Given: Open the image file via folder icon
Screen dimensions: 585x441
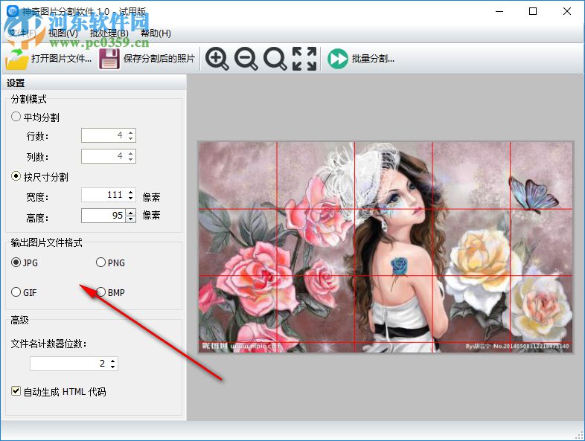Looking at the screenshot, I should coord(17,59).
